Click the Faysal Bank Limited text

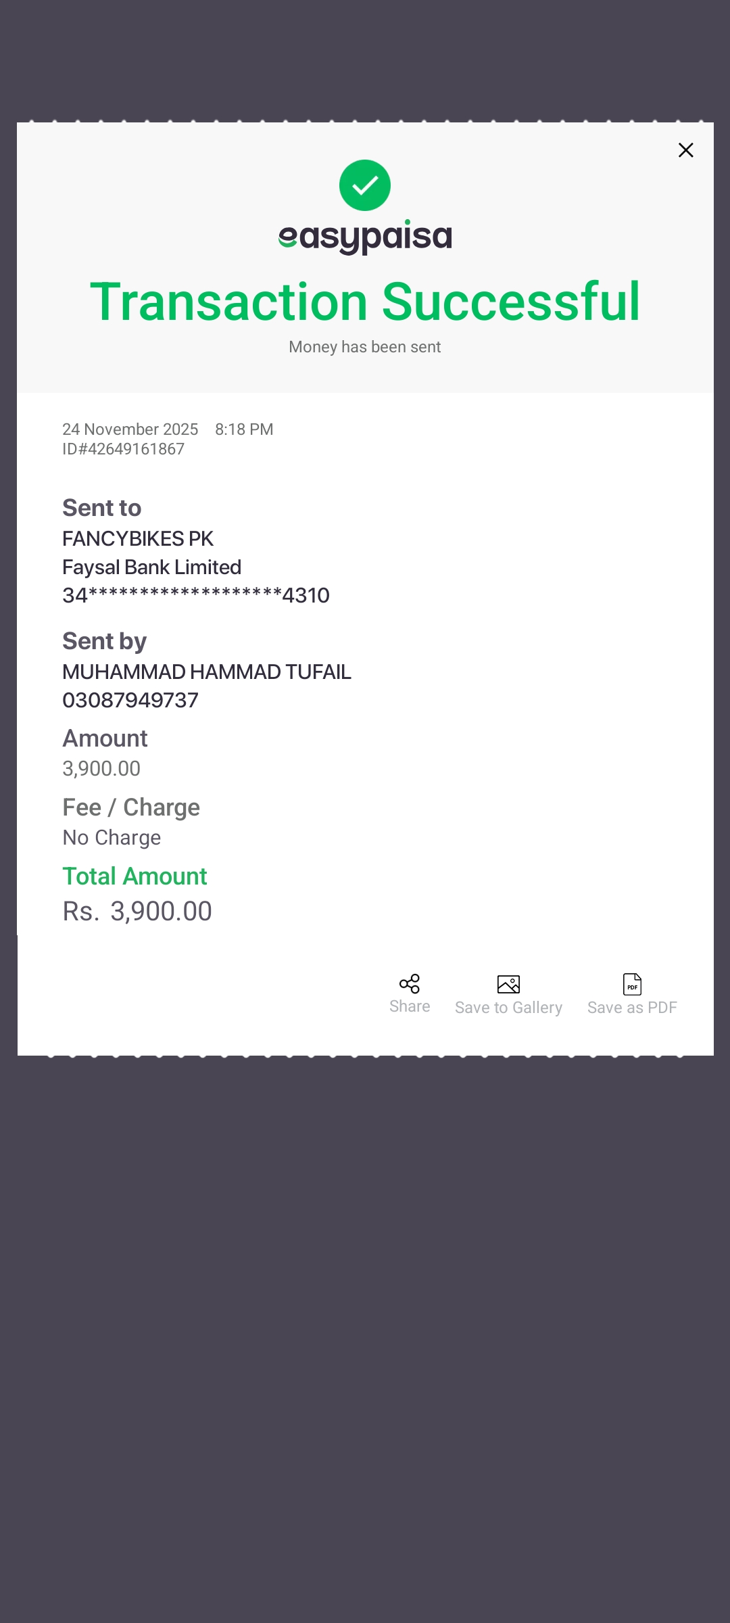tap(152, 567)
